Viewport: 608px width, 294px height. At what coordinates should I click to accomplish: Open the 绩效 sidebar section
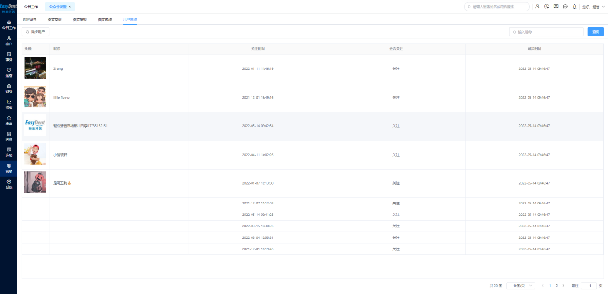coord(9,104)
